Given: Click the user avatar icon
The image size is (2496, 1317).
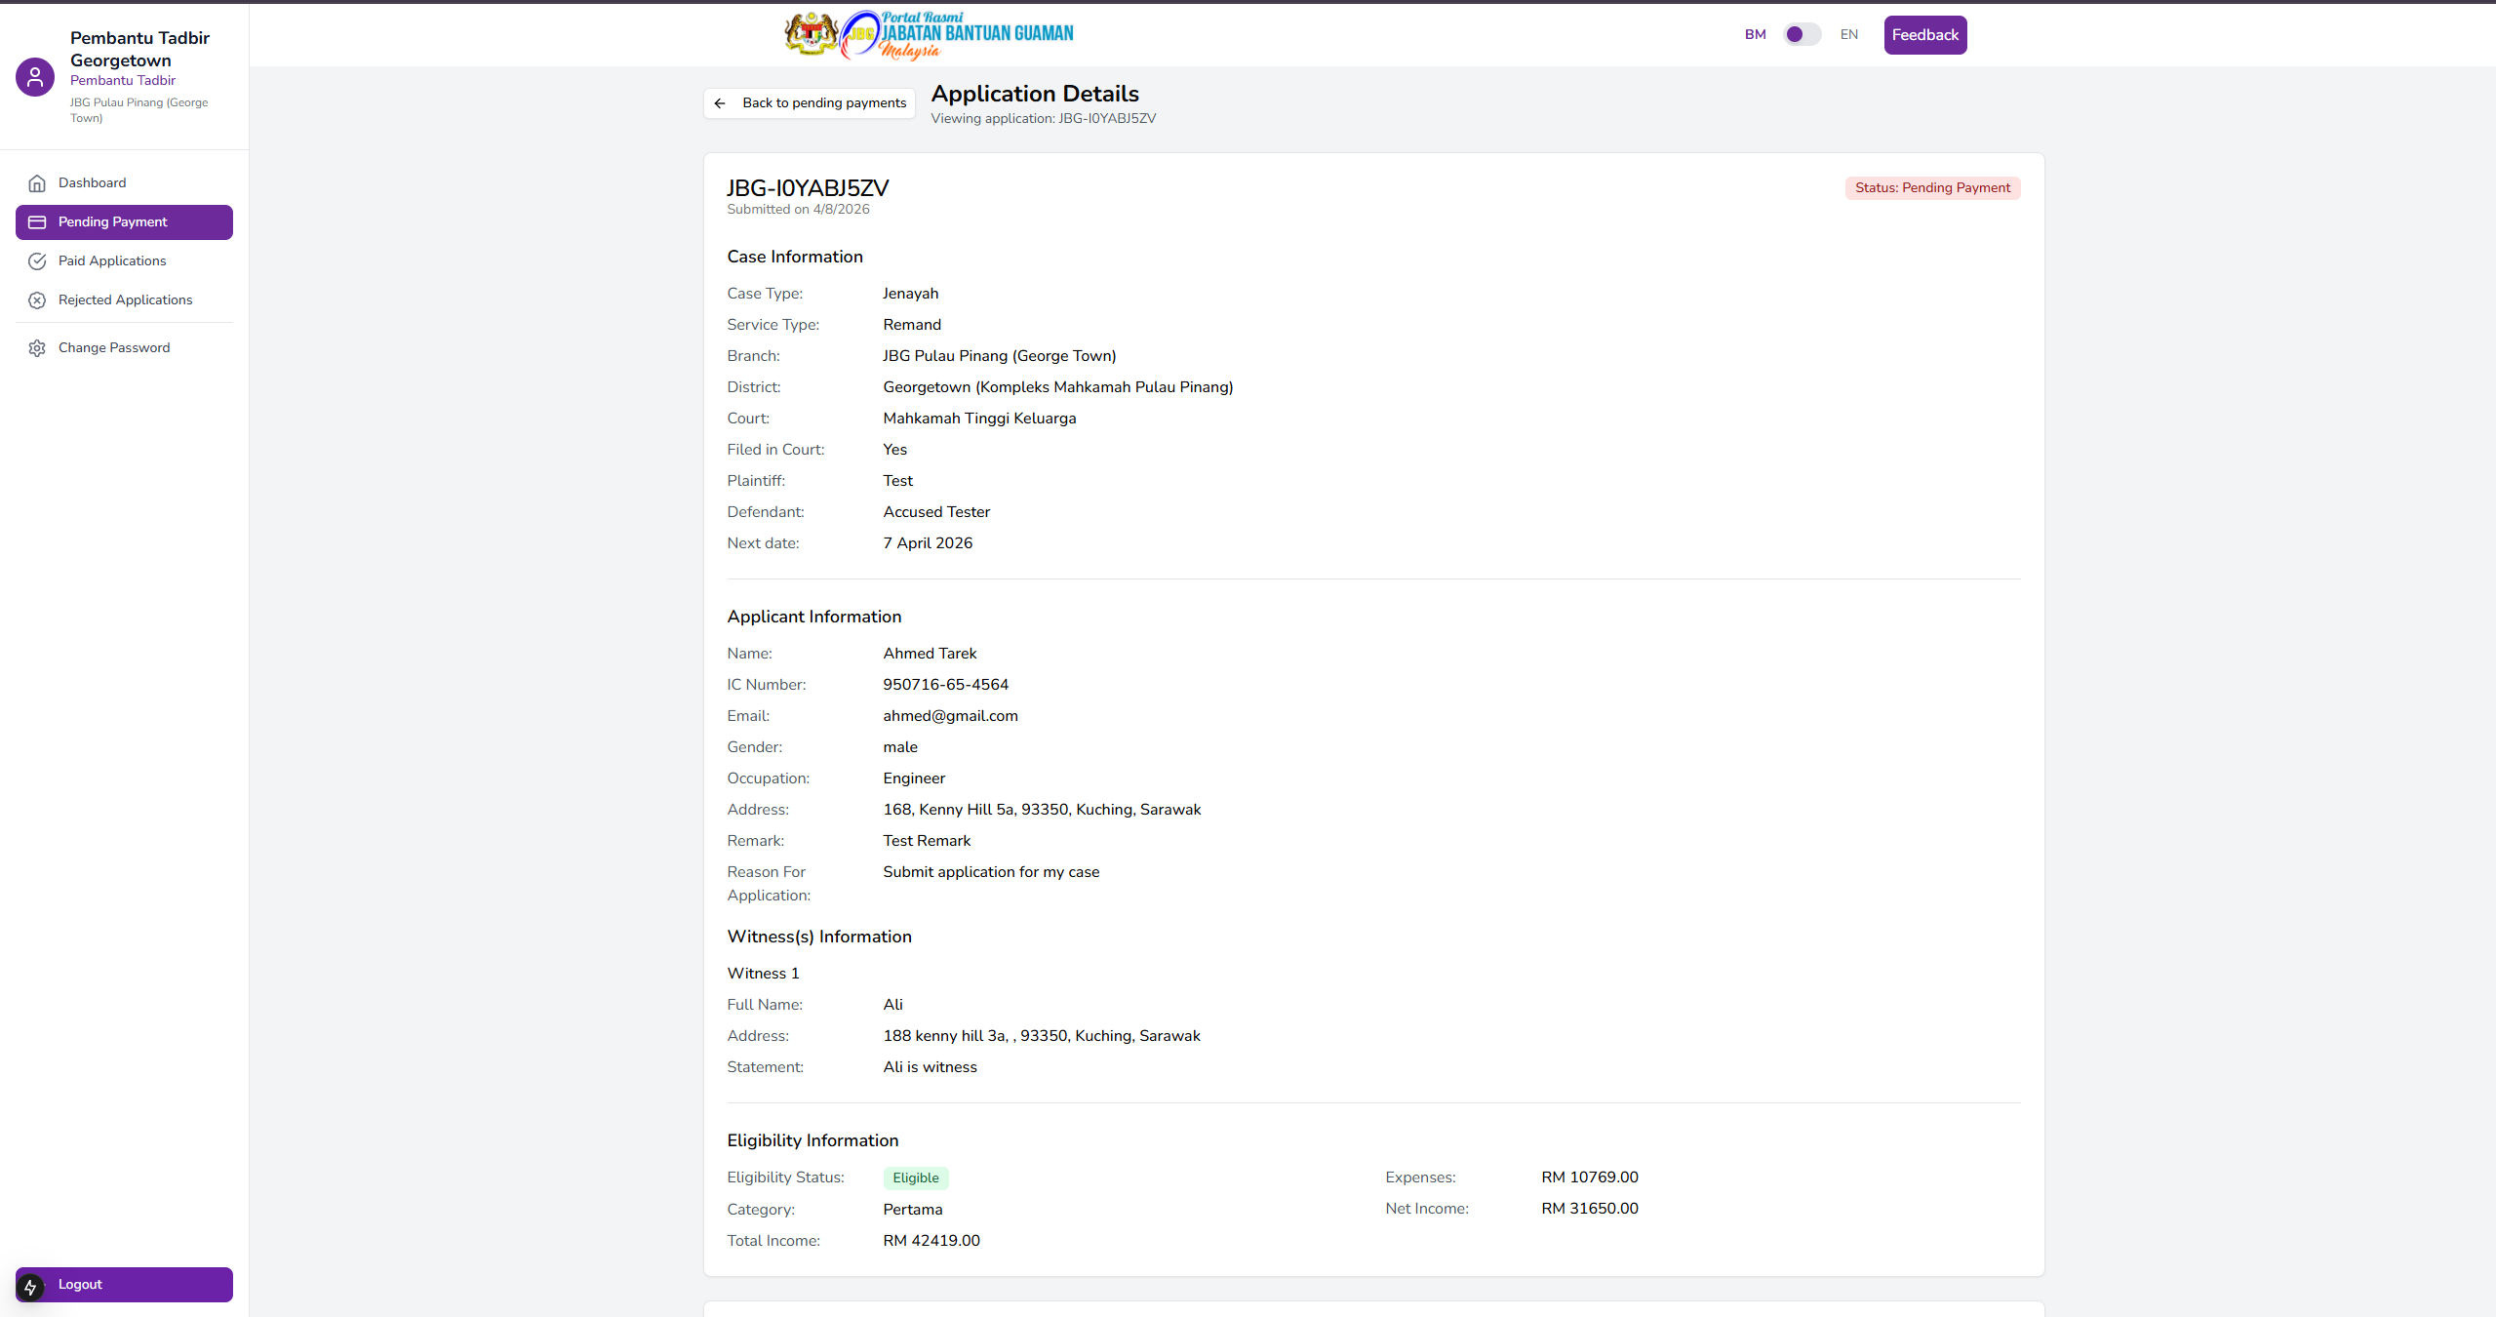Looking at the screenshot, I should (x=35, y=77).
